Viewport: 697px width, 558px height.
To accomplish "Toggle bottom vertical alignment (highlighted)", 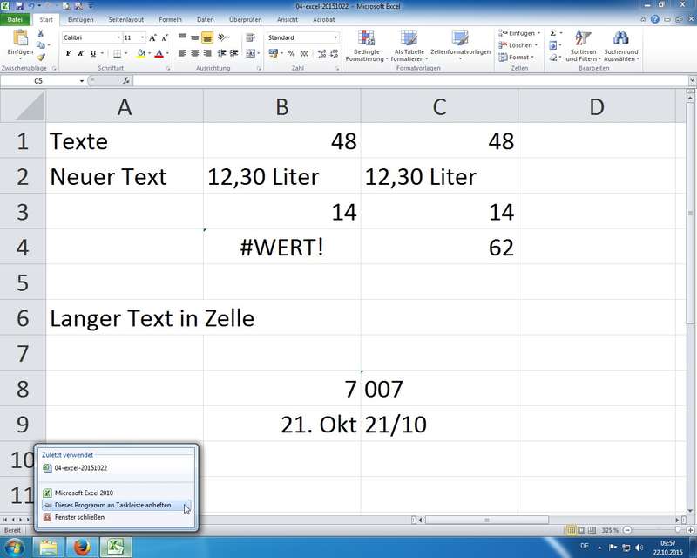I will tap(207, 37).
